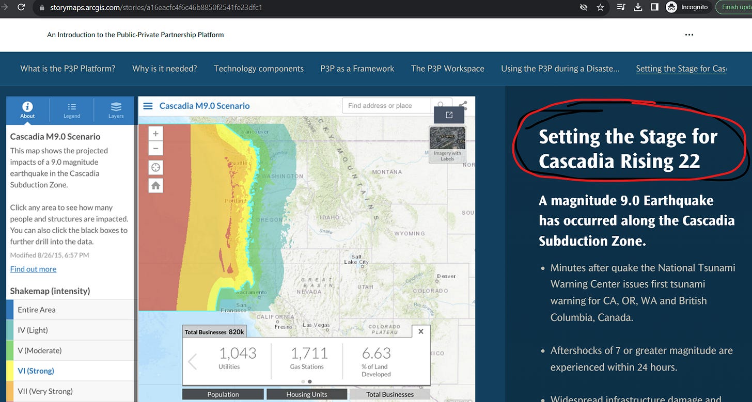Click the find my location crosshair icon
This screenshot has width=752, height=402.
[155, 168]
